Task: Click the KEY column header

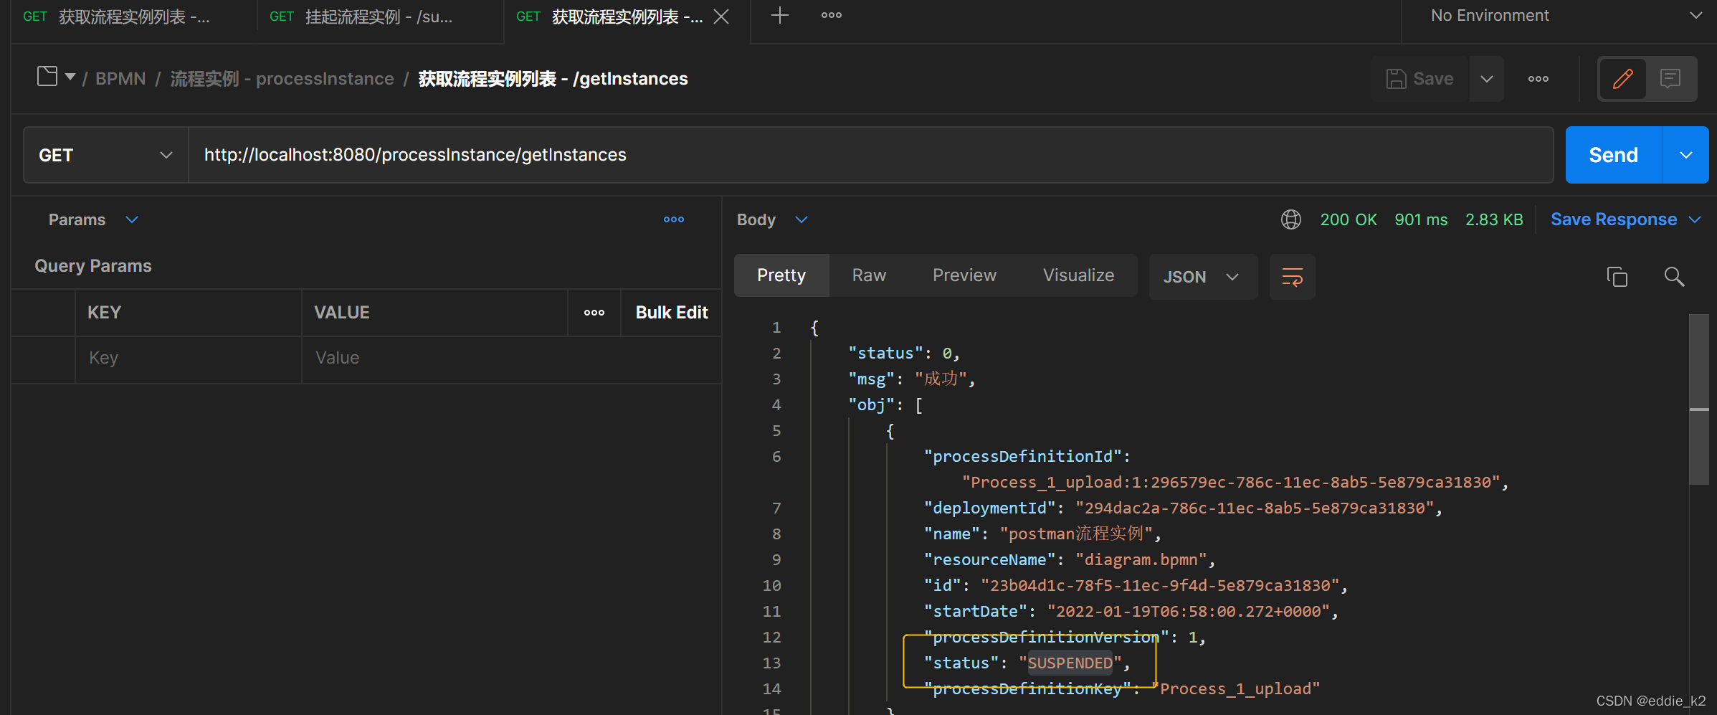Action: pyautogui.click(x=105, y=313)
